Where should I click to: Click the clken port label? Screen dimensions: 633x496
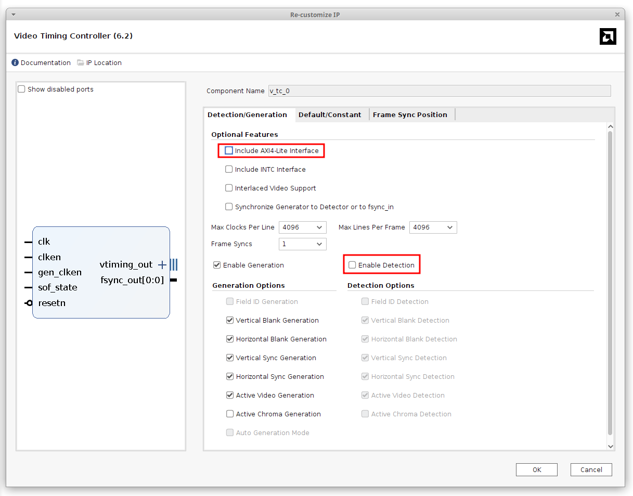[x=49, y=257]
